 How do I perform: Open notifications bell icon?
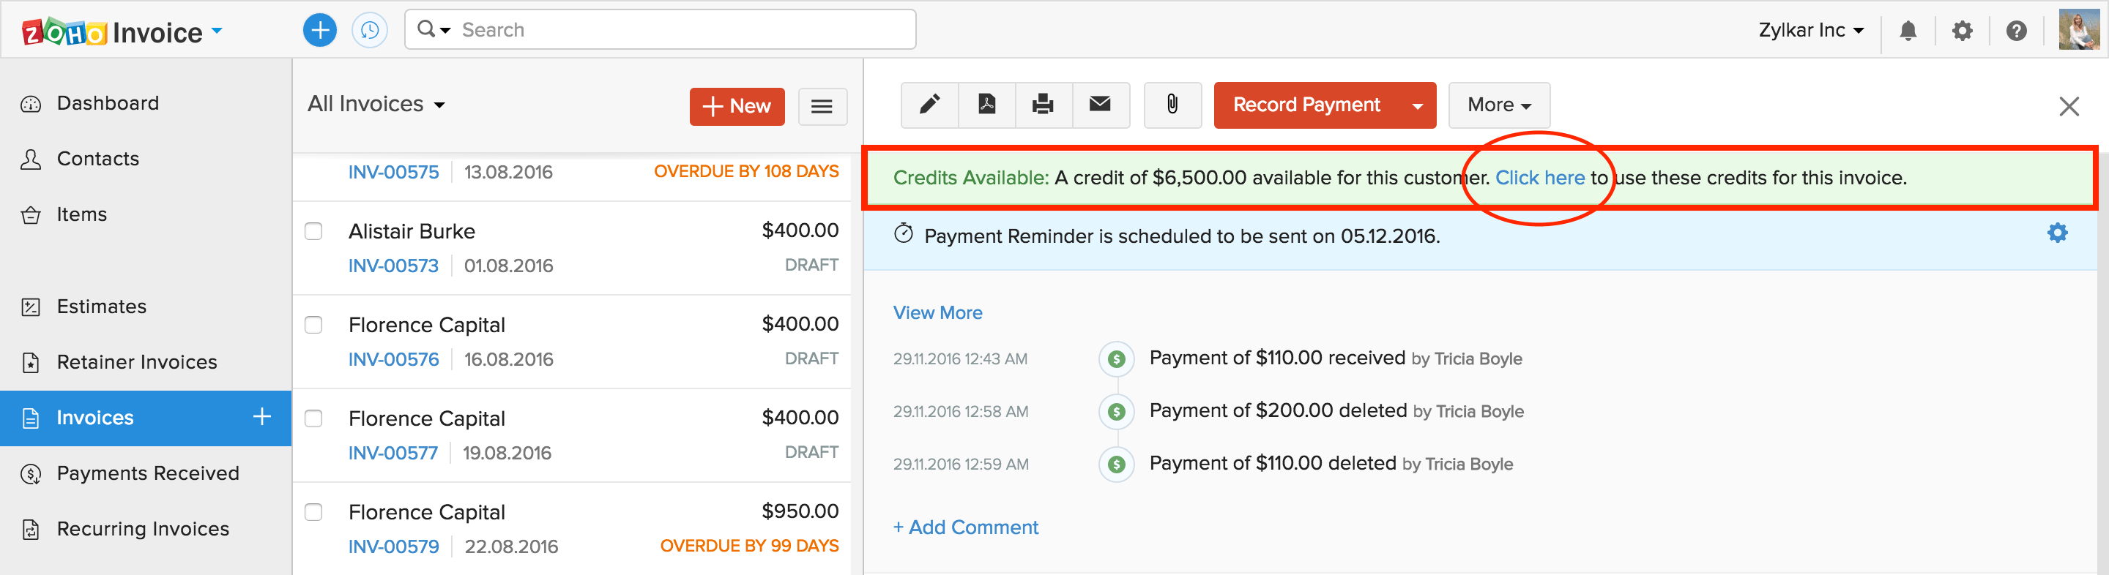[1908, 31]
